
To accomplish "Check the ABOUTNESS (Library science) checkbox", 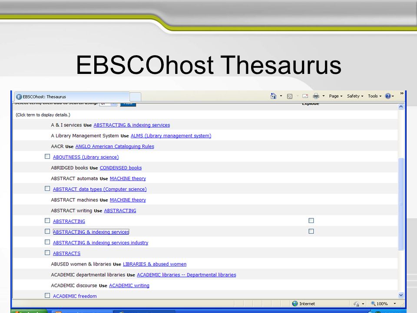I will coord(47,156).
